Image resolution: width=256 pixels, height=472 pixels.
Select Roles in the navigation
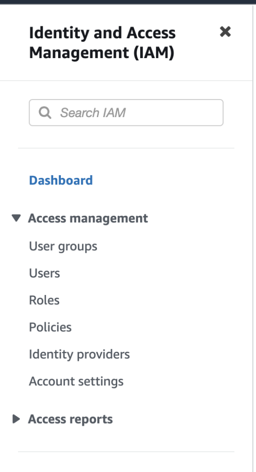(x=44, y=300)
